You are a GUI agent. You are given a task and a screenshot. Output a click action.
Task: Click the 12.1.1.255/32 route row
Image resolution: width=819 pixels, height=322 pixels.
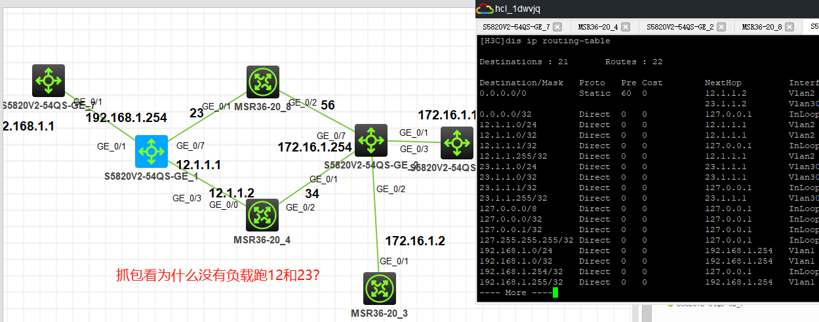tap(649, 156)
